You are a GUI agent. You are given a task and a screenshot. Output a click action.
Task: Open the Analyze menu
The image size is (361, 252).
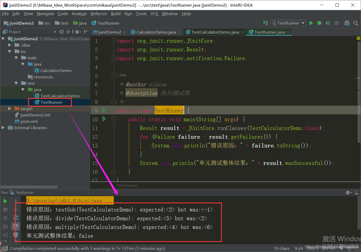point(79,14)
